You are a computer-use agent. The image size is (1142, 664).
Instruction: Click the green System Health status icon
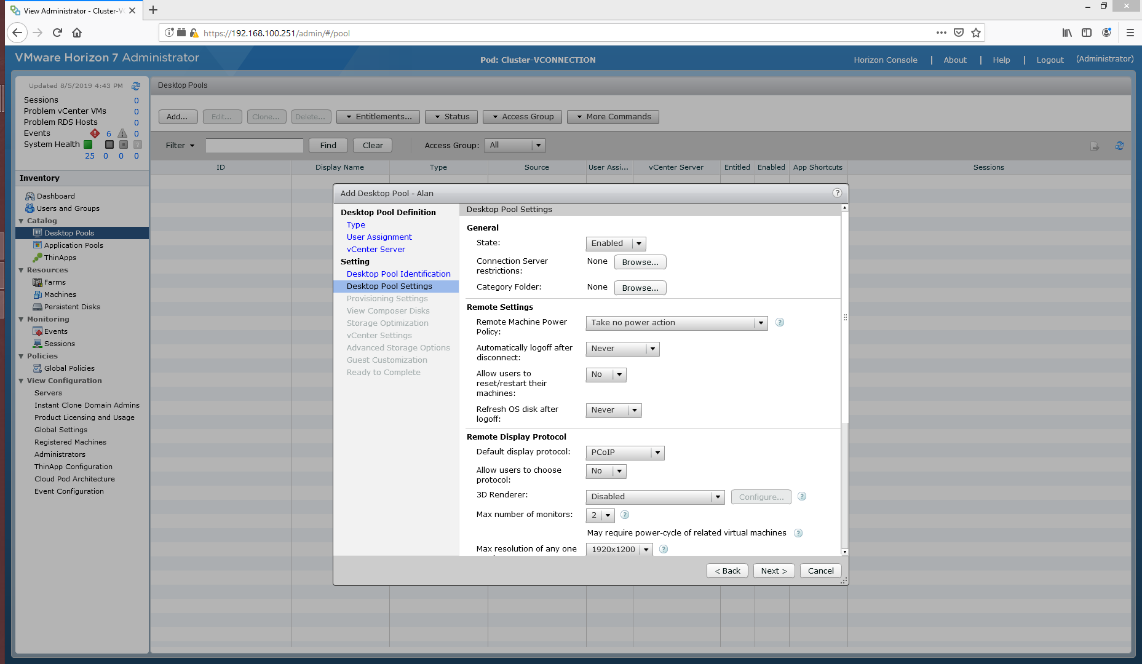pos(88,144)
